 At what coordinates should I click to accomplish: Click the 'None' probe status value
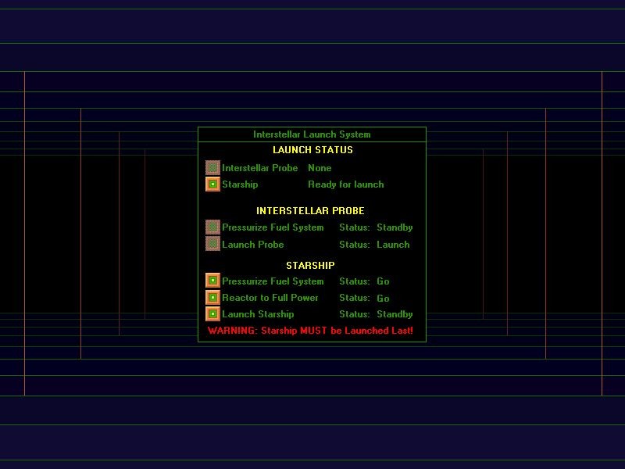(320, 168)
